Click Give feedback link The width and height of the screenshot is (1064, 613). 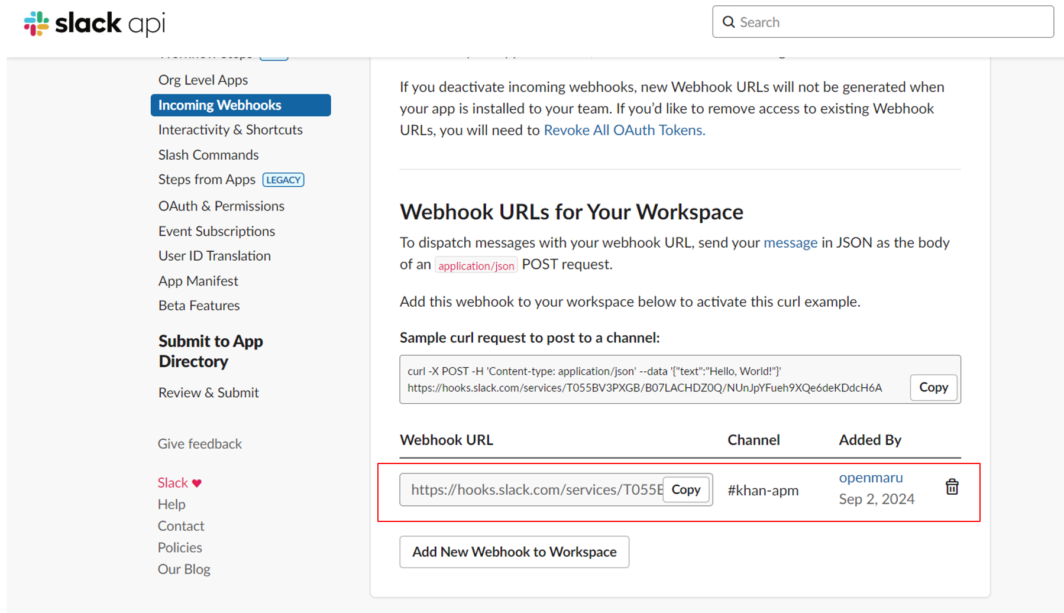(199, 443)
